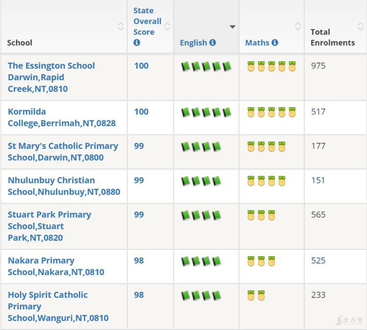The image size is (367, 330).
Task: Open Holy Spirit Catholic Primary School link
Action: pyautogui.click(x=58, y=307)
